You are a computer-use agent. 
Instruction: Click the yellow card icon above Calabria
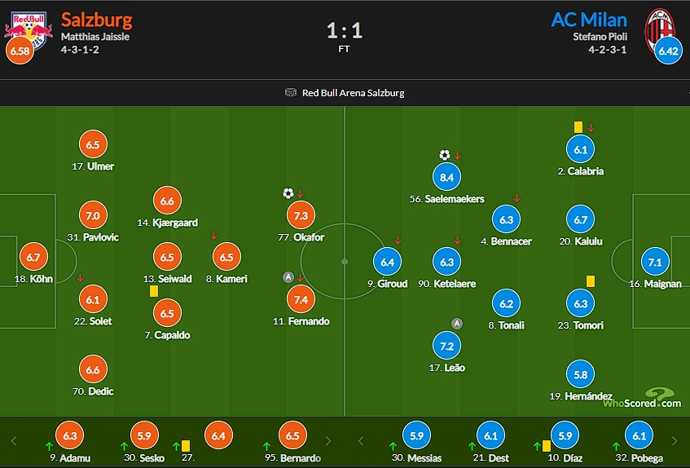point(578,127)
